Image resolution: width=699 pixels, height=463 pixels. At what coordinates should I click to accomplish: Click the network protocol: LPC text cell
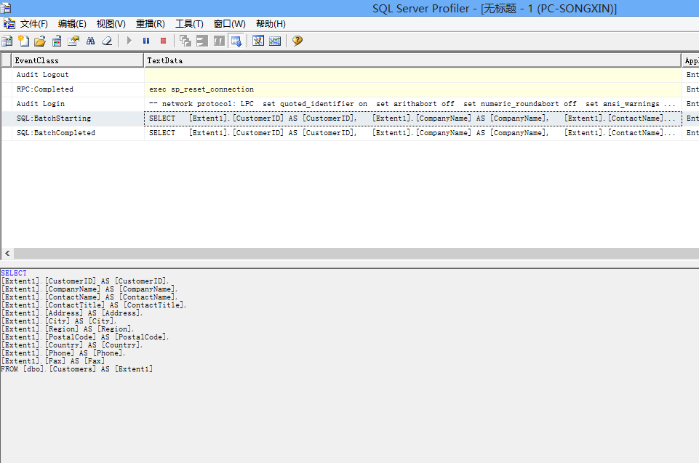(413, 104)
